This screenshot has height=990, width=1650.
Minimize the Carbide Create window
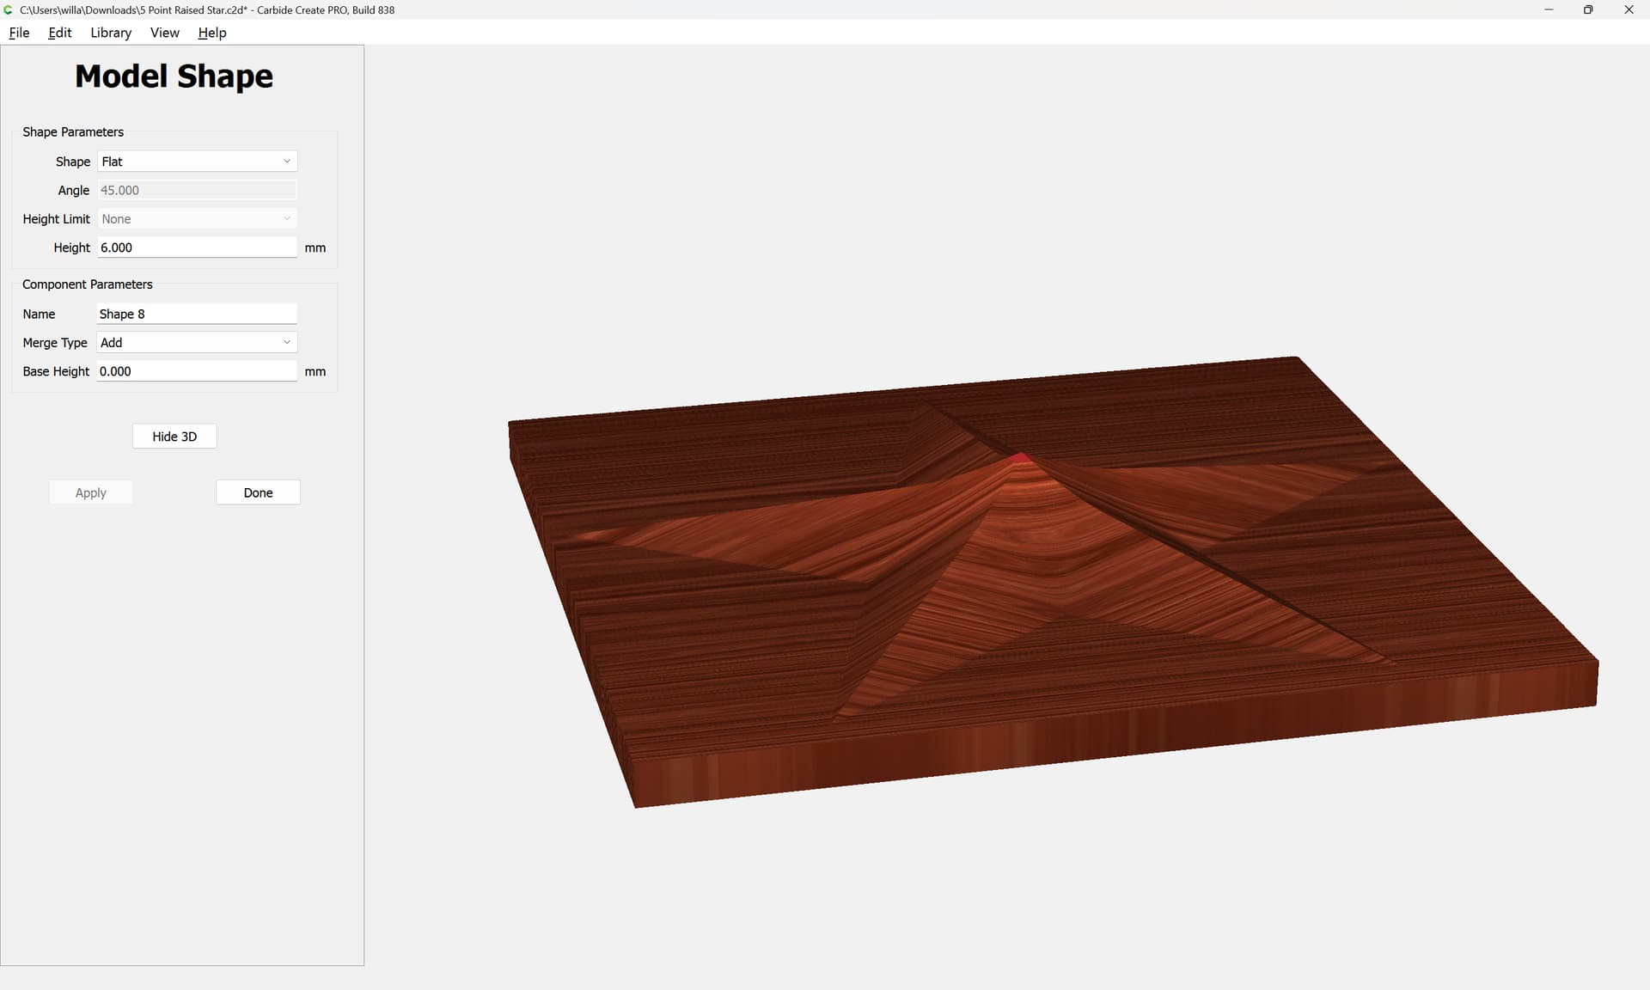click(1549, 9)
